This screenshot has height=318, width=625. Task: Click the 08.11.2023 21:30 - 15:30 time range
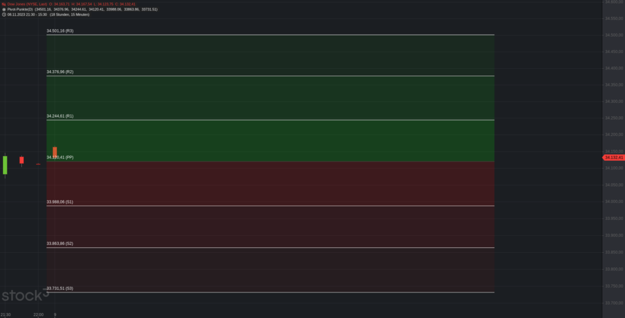point(27,15)
